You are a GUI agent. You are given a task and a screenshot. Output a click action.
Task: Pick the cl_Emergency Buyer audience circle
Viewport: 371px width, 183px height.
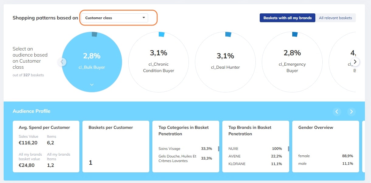point(292,62)
